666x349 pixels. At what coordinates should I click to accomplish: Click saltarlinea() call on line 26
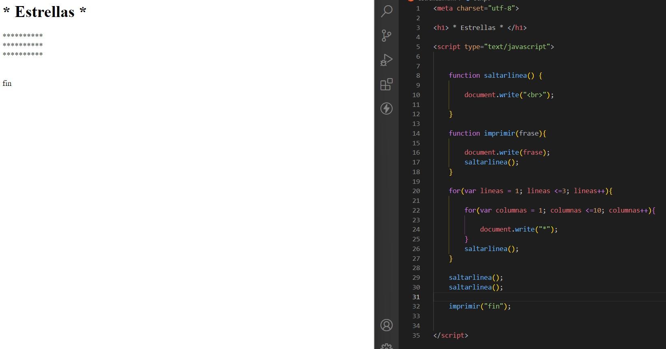pos(492,249)
